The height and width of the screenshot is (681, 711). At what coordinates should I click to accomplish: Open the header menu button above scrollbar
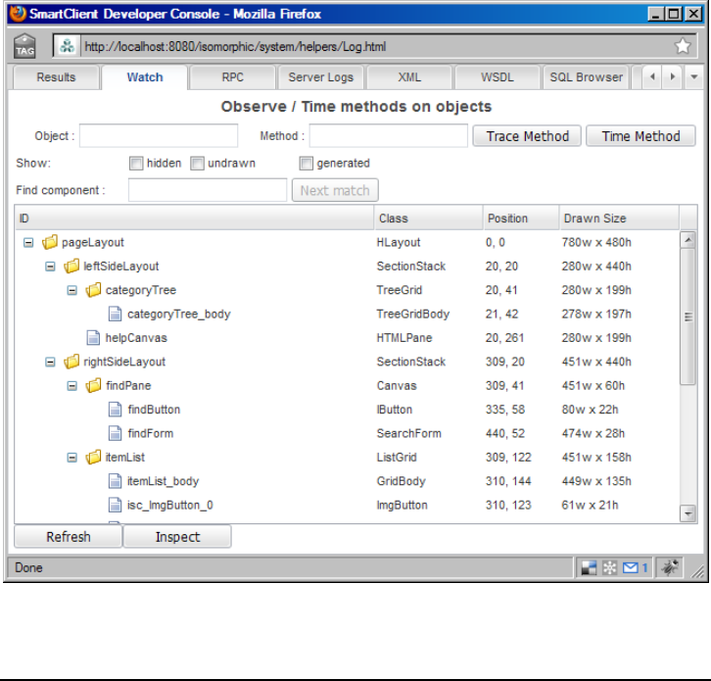[688, 219]
